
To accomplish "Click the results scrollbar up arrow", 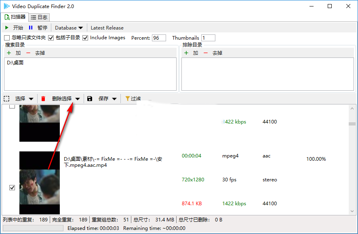I will tap(352, 108).
